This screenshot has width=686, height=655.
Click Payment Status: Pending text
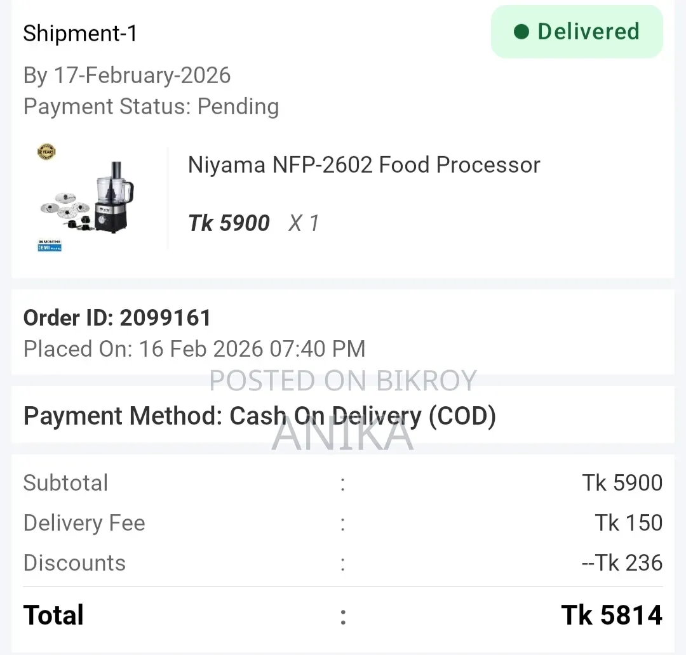[151, 107]
